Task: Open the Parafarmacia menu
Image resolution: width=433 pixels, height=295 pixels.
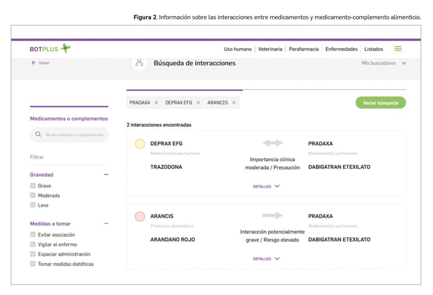Action: point(304,49)
